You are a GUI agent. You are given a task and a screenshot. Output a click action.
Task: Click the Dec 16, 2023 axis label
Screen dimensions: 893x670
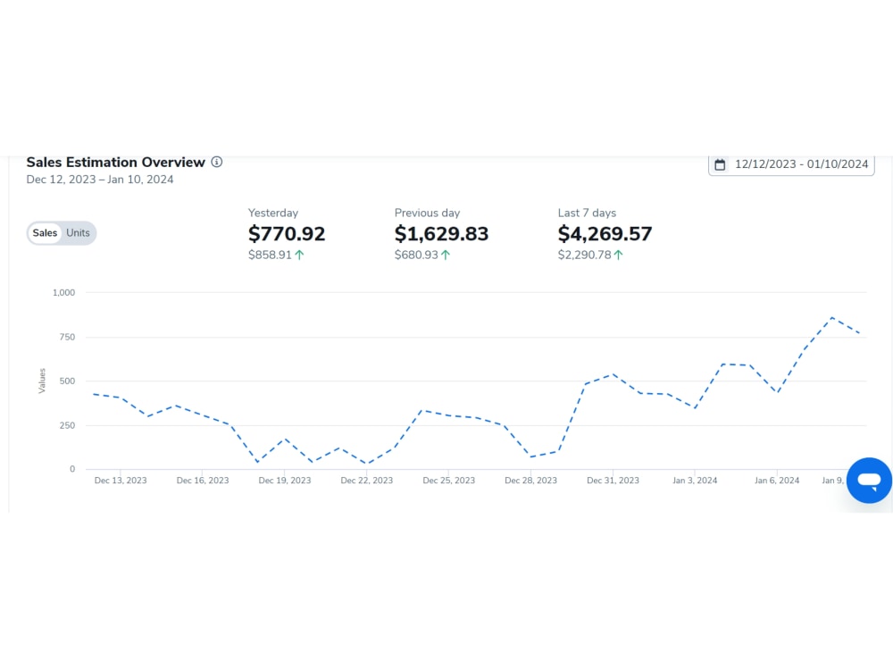click(203, 481)
